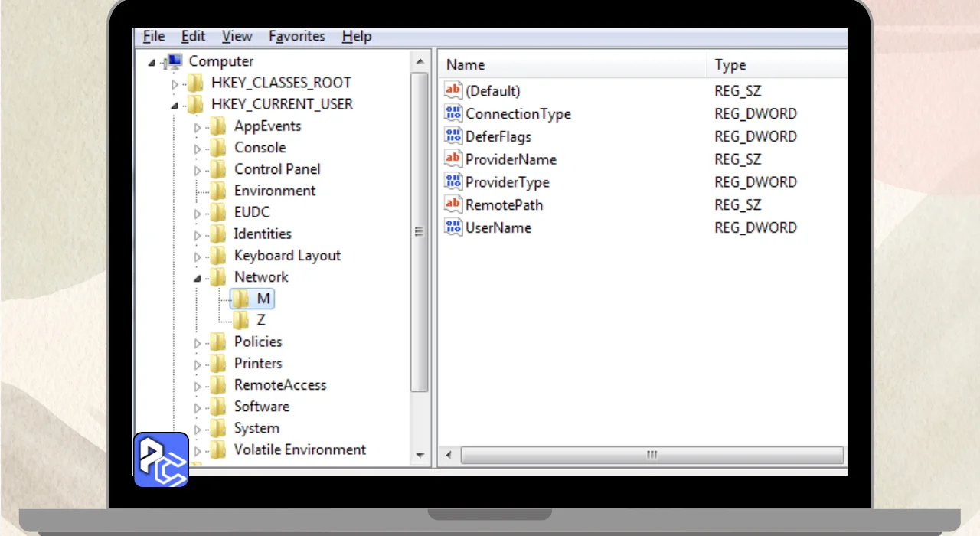
Task: Click the Z key folder icon
Action: pos(240,320)
